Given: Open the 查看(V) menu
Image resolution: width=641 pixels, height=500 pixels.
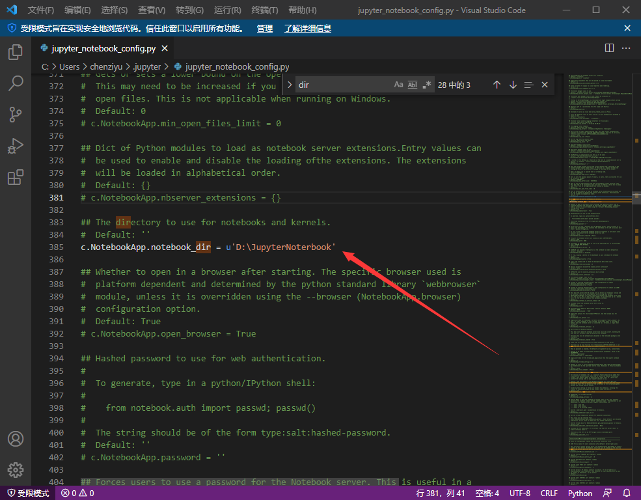Looking at the screenshot, I should 152,10.
